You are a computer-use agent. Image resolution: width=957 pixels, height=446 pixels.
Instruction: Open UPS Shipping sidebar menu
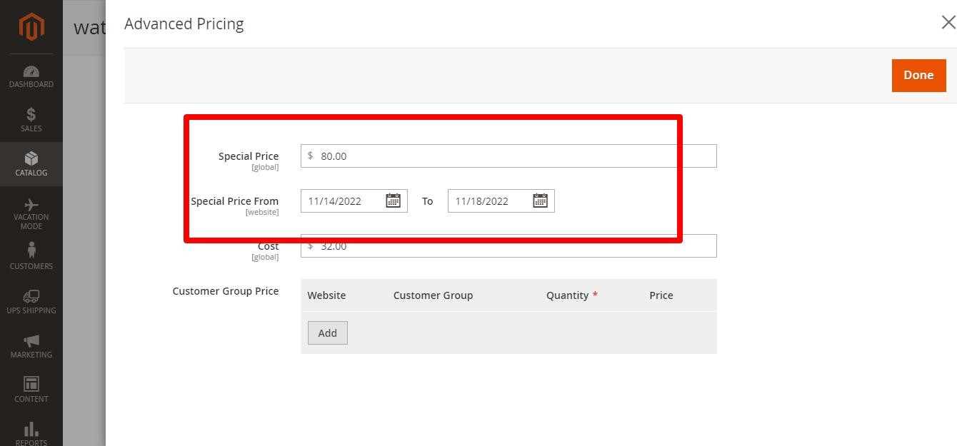pyautogui.click(x=31, y=302)
